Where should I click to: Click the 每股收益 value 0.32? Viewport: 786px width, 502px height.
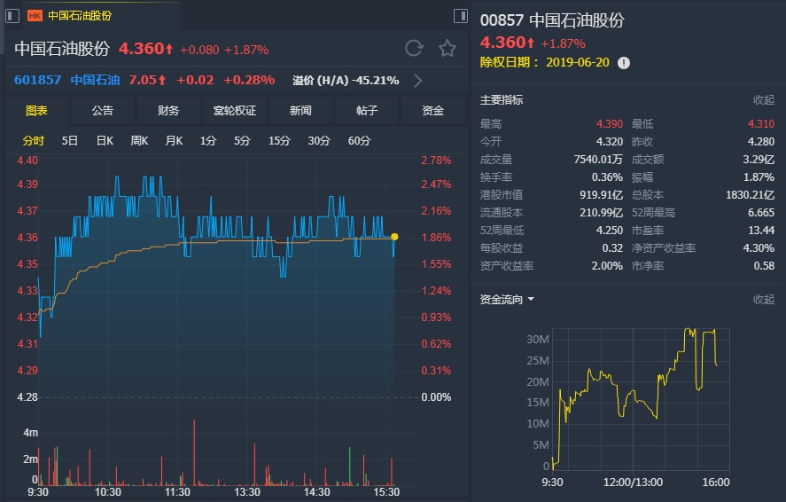(x=612, y=247)
